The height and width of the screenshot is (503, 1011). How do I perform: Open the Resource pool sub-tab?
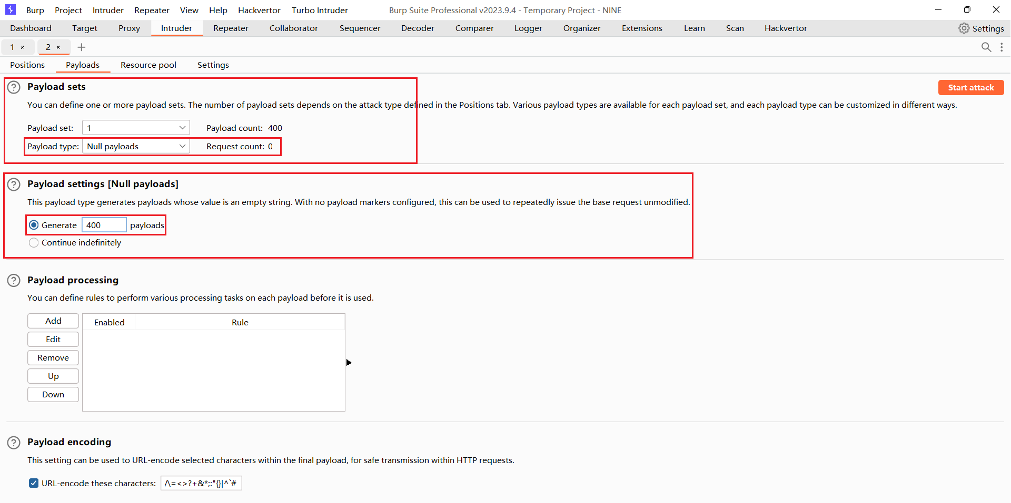148,65
